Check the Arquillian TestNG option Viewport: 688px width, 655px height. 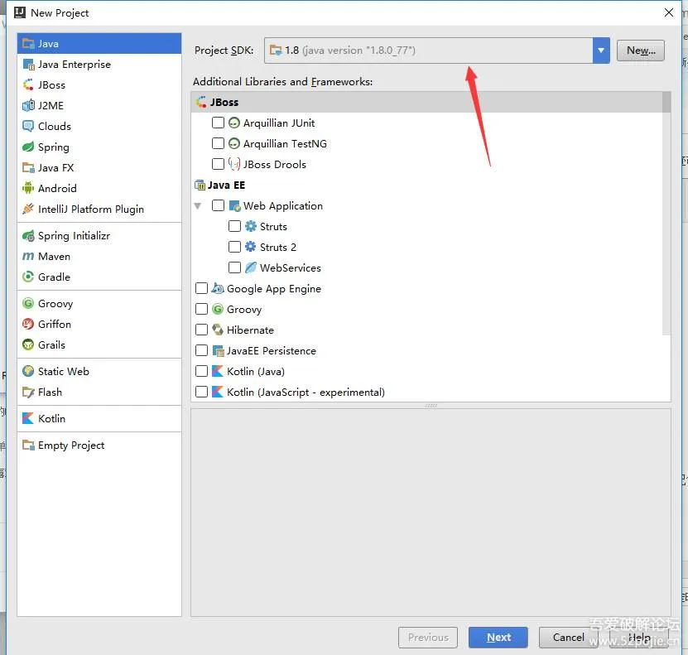[x=218, y=143]
